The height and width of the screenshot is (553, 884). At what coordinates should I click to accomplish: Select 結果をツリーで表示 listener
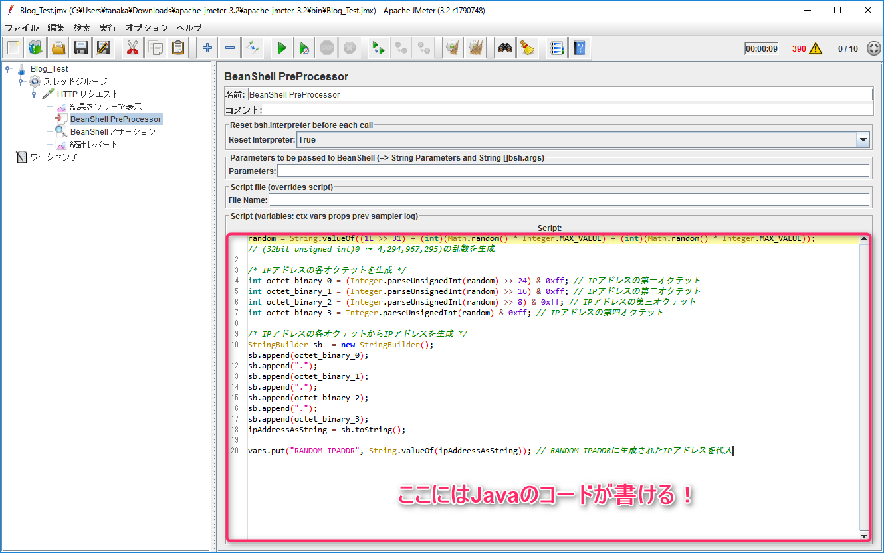point(106,106)
